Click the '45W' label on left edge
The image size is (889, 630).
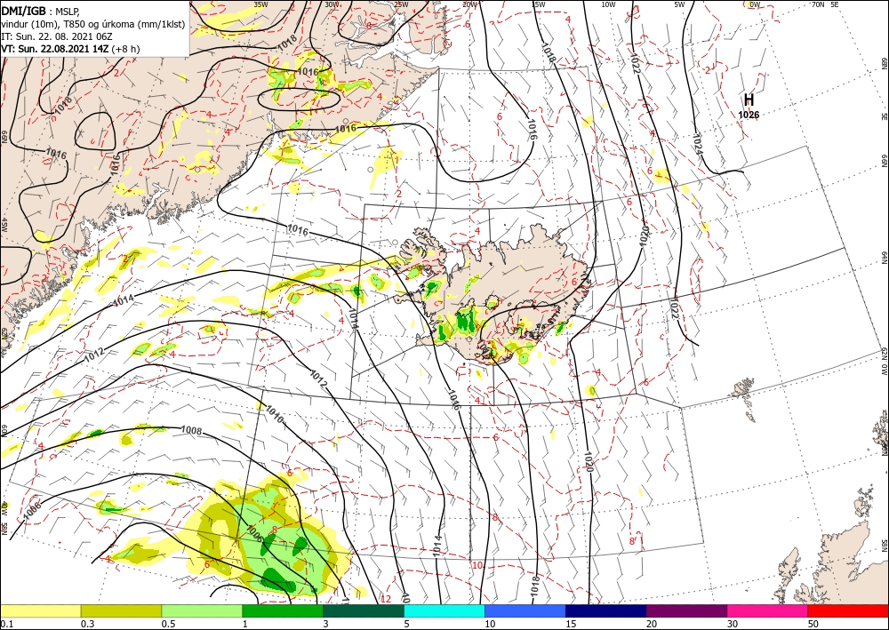(x=4, y=225)
